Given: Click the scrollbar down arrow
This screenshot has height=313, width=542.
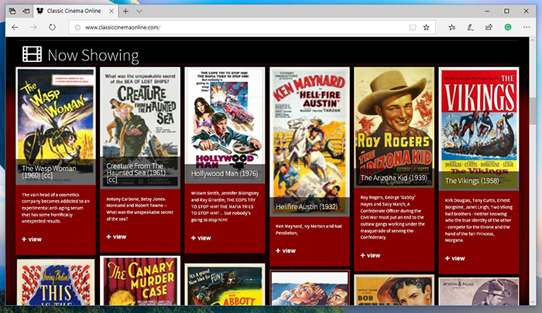Looking at the screenshot, I should 533,301.
